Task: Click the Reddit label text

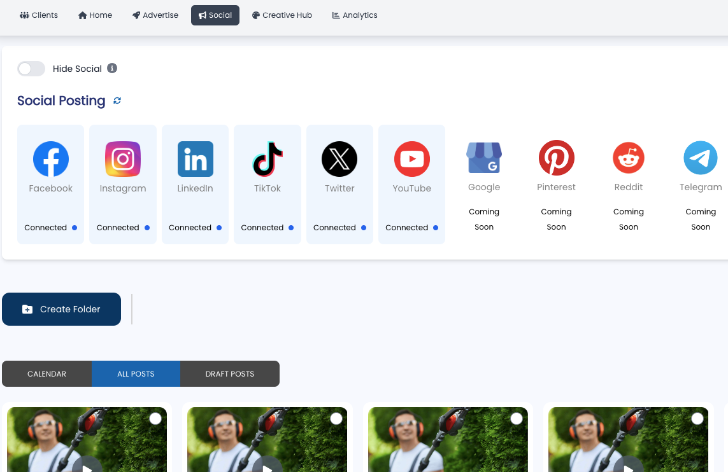Action: (628, 187)
